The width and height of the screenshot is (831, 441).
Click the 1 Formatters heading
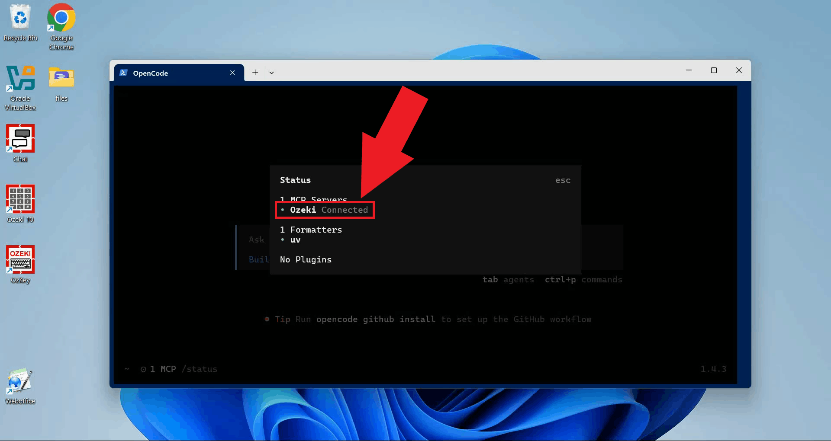coord(311,230)
